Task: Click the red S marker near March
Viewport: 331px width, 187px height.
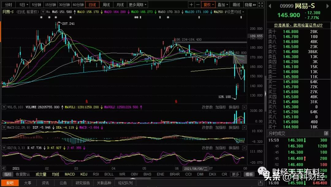Action: [x=86, y=102]
